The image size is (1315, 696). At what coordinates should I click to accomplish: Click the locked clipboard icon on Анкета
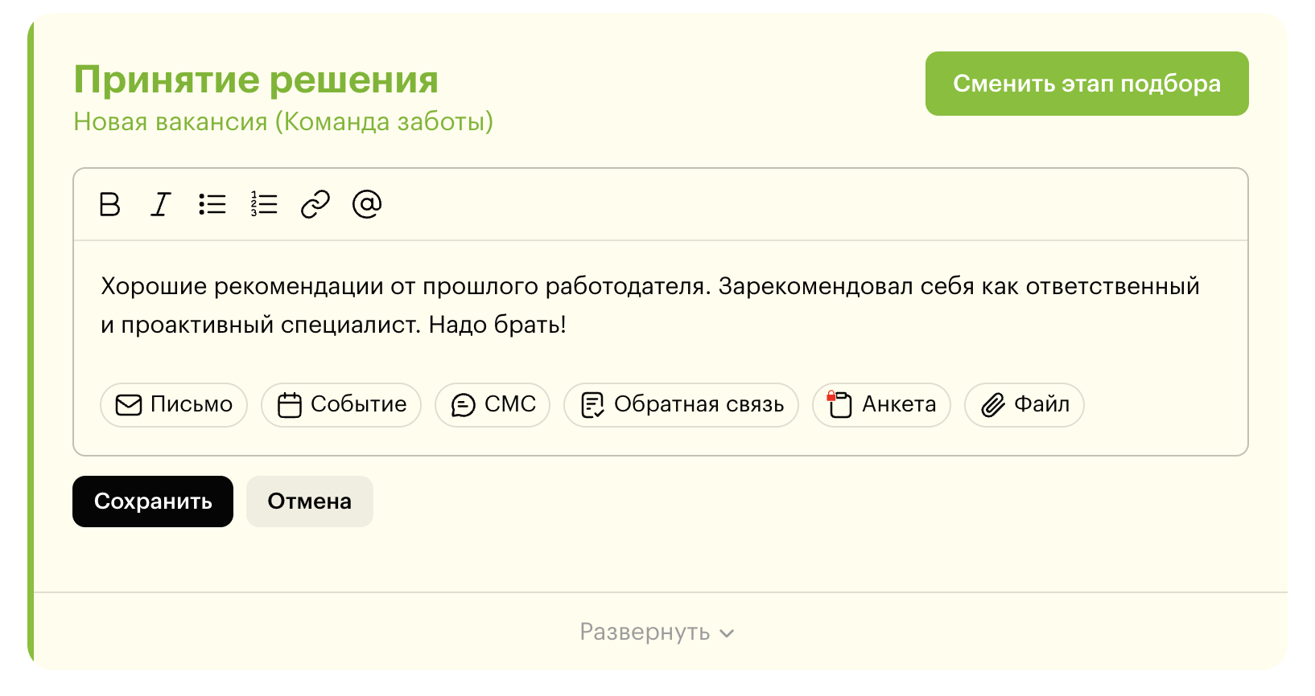pyautogui.click(x=839, y=404)
